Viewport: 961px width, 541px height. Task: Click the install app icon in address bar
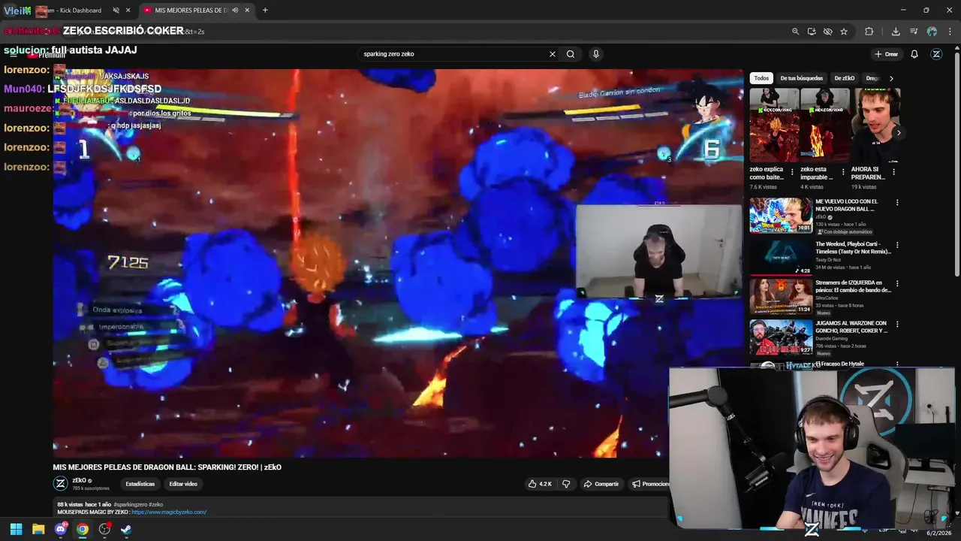[812, 32]
